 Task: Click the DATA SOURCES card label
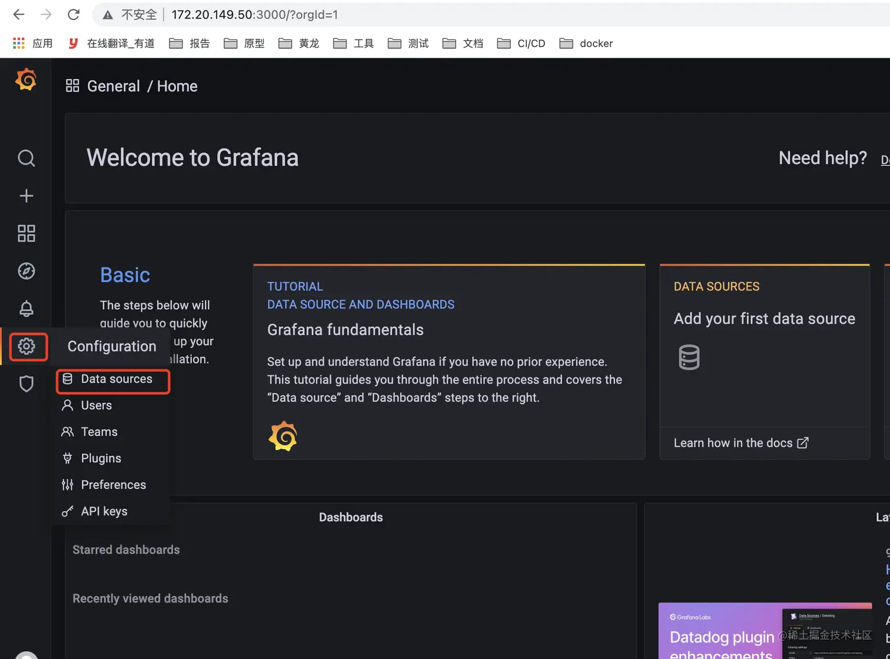click(x=716, y=286)
